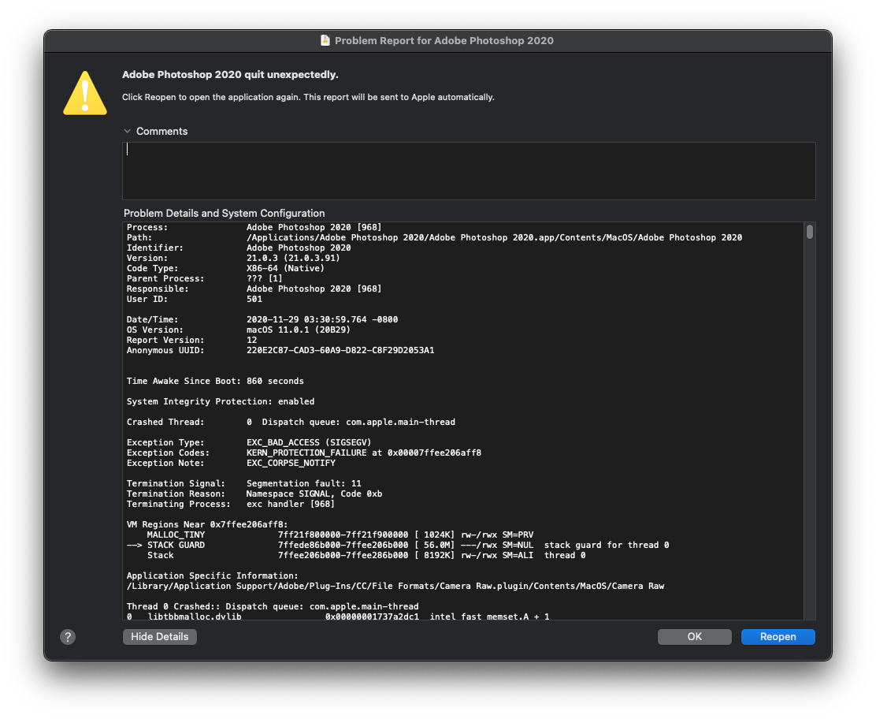Viewport: 876px width, 719px height.
Task: Click the User ID '501' line
Action: 195,299
